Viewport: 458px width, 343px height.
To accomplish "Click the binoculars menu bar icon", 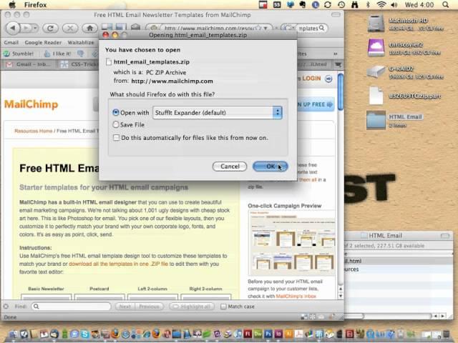I will pyautogui.click(x=355, y=5).
